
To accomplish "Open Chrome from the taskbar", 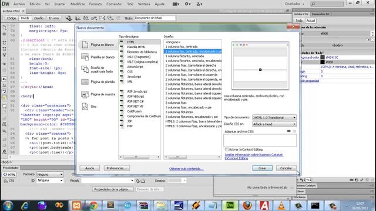I will point(93,206).
